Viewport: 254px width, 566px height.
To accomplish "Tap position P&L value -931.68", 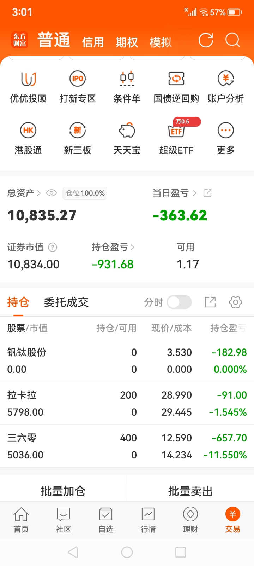I will point(113,264).
